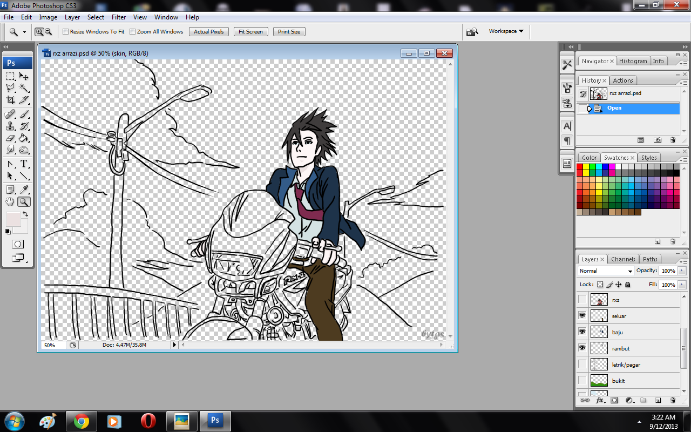691x432 pixels.
Task: Select the Move tool
Action: [24, 76]
